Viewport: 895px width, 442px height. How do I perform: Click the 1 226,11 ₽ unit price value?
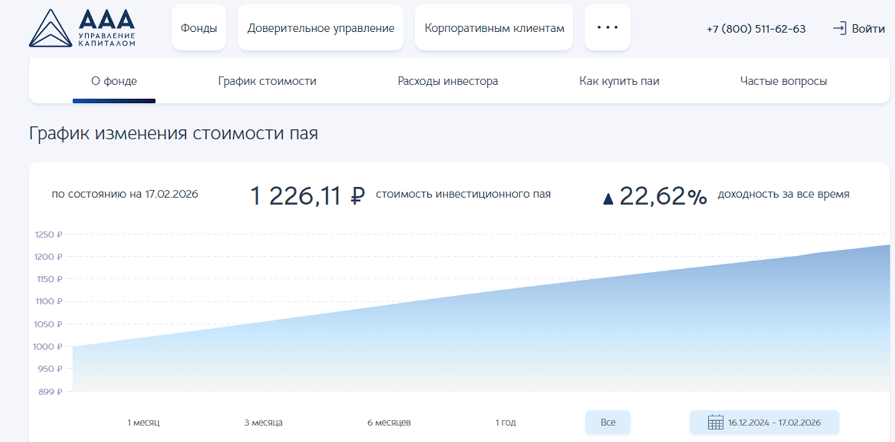coord(307,196)
